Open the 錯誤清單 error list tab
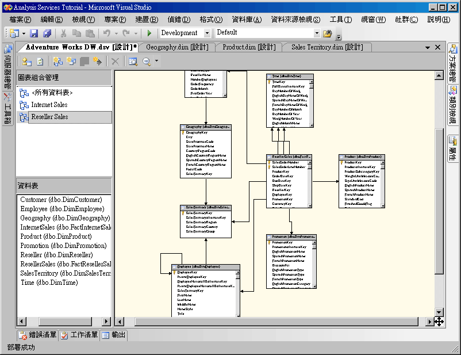This screenshot has height=355, width=461. pyautogui.click(x=37, y=335)
